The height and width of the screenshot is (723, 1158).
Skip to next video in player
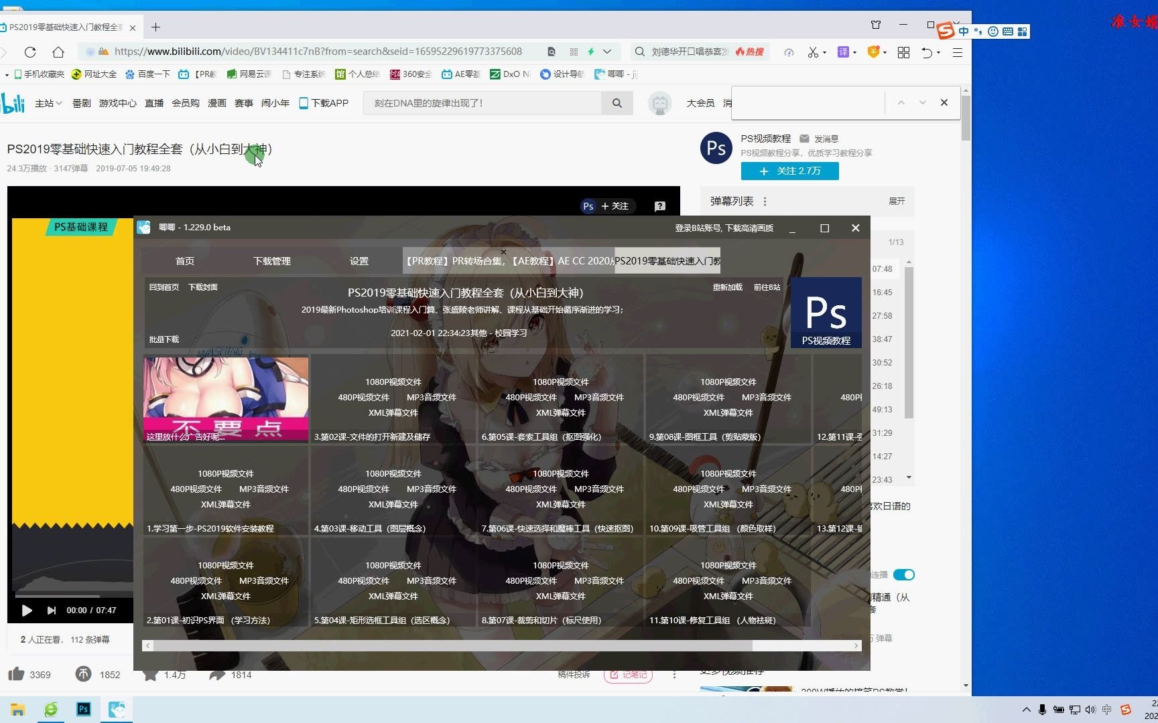point(52,611)
